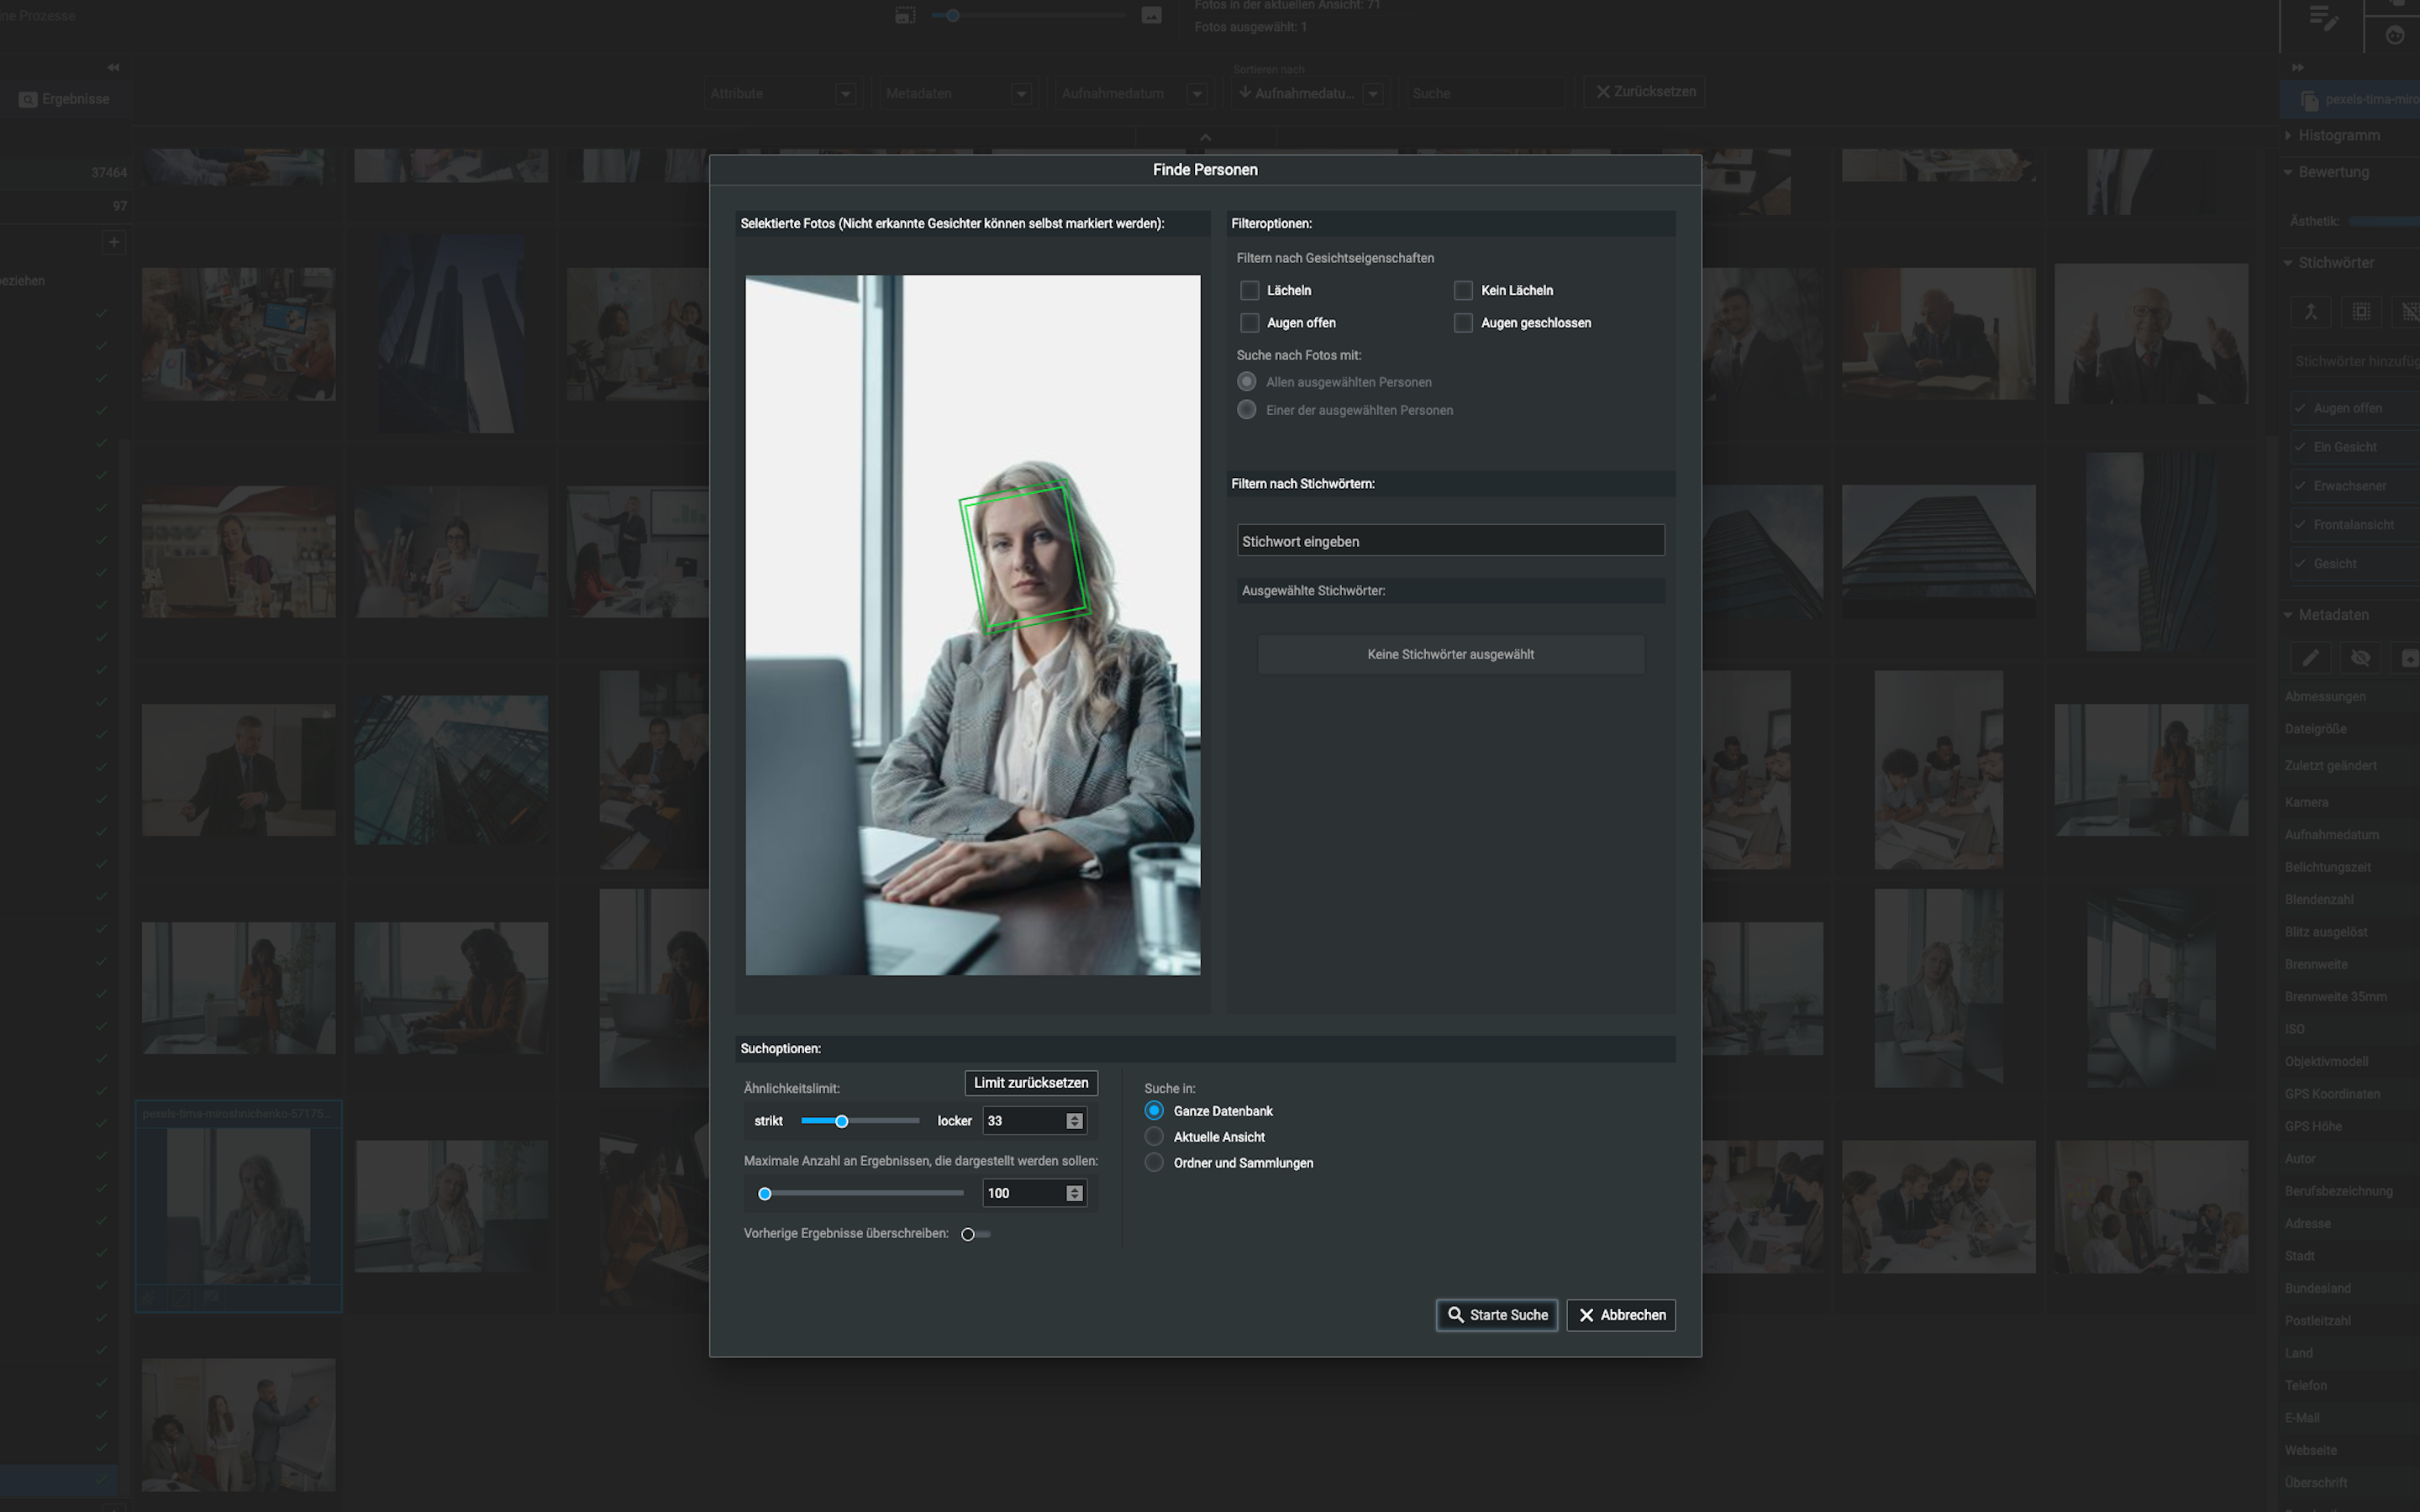
Task: Click the Stichwort eingeben input field
Action: pyautogui.click(x=1449, y=540)
